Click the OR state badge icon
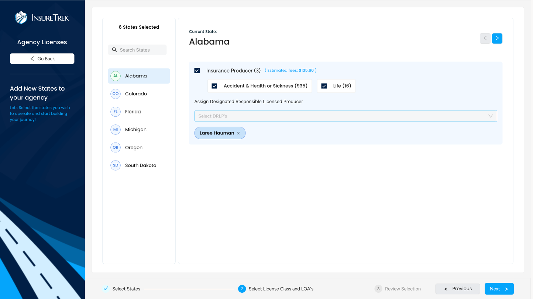The height and width of the screenshot is (299, 533). pos(116,147)
